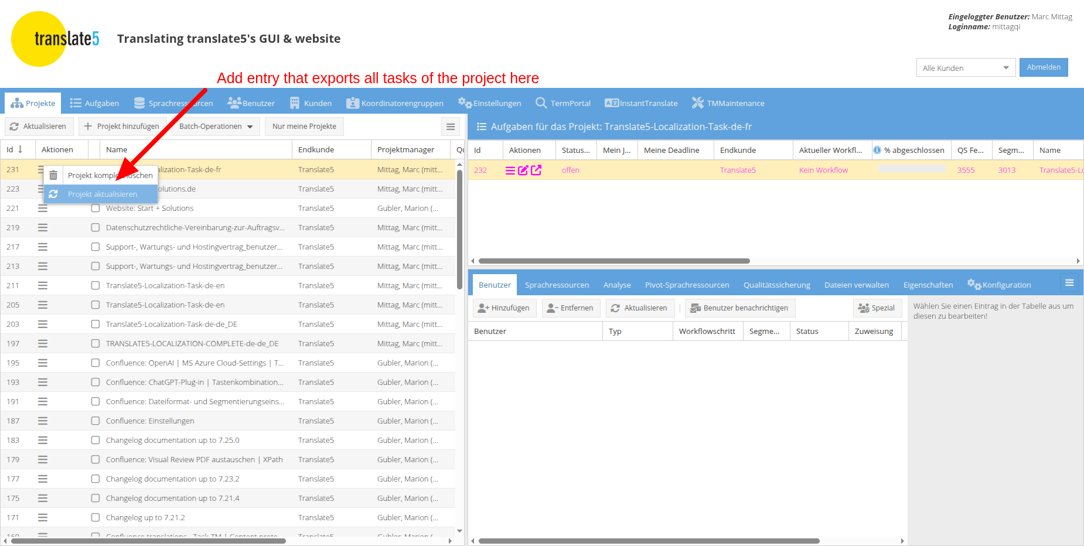Click the Abmelden button
Viewport: 1084px width, 546px height.
pos(1043,67)
